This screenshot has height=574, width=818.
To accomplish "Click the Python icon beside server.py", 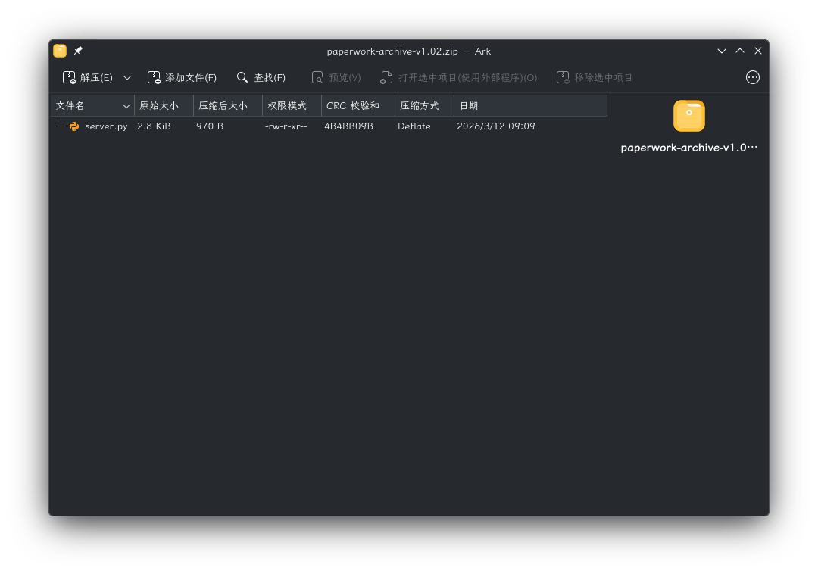I will tap(74, 126).
